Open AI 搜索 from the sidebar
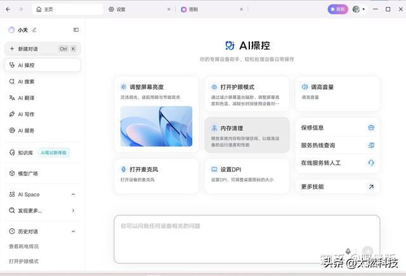 click(x=26, y=81)
